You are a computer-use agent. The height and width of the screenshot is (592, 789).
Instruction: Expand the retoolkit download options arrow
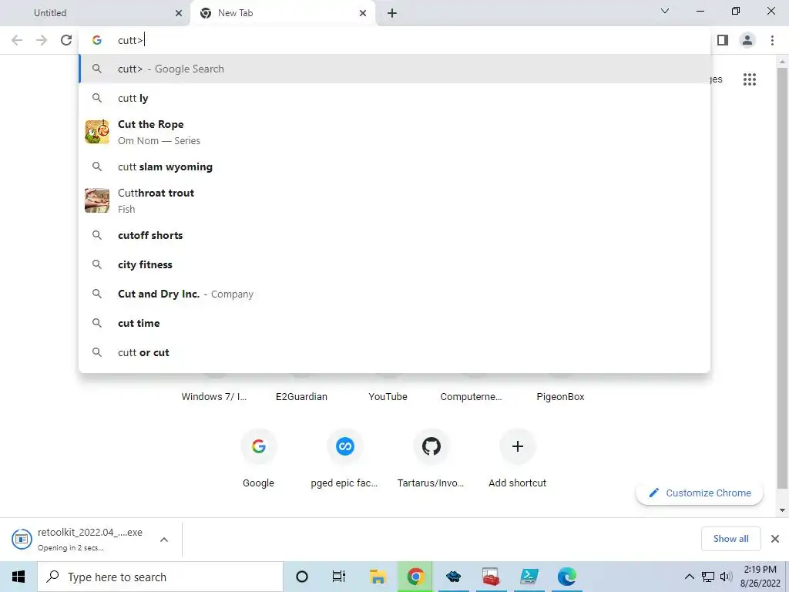164,540
